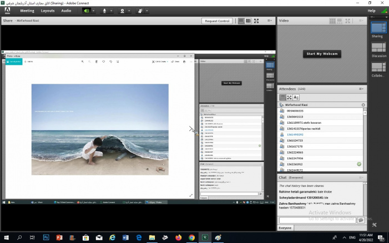The width and height of the screenshot is (389, 243).
Task: Open the Share pod options menu
Action: pos(269,21)
